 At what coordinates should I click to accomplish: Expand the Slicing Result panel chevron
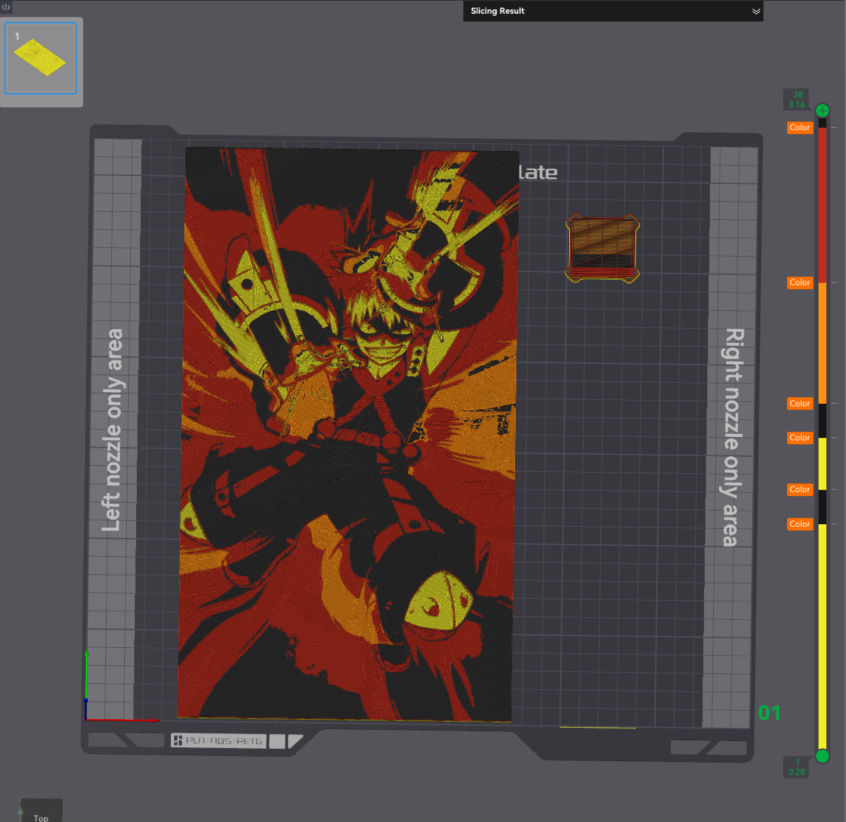tap(756, 11)
